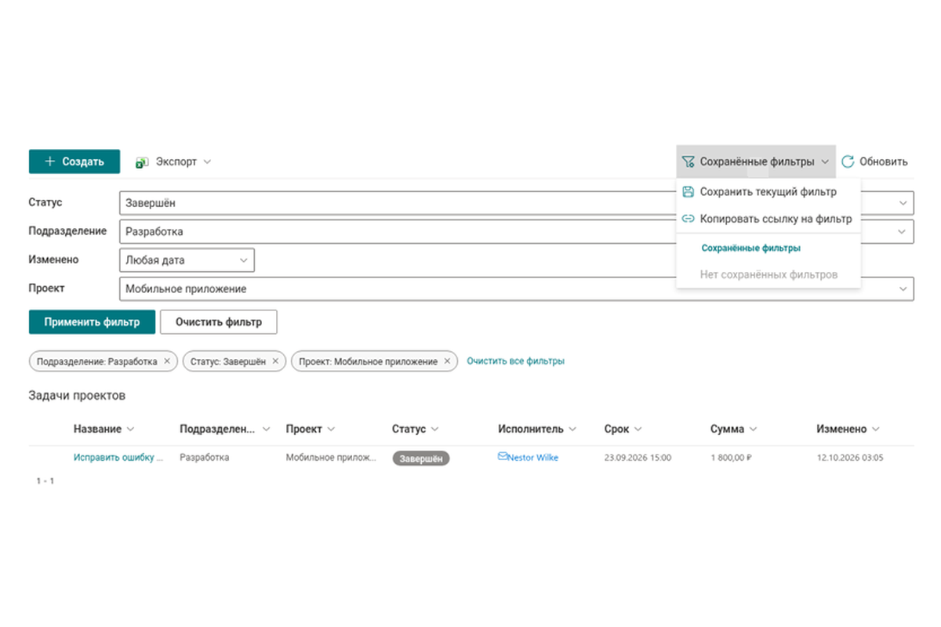Click Очистить фильтр button
This screenshot has width=941, height=627.
click(x=219, y=321)
